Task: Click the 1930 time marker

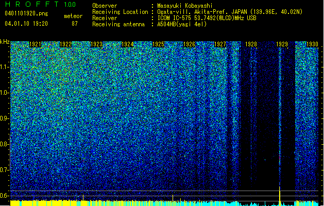Action: [x=313, y=44]
